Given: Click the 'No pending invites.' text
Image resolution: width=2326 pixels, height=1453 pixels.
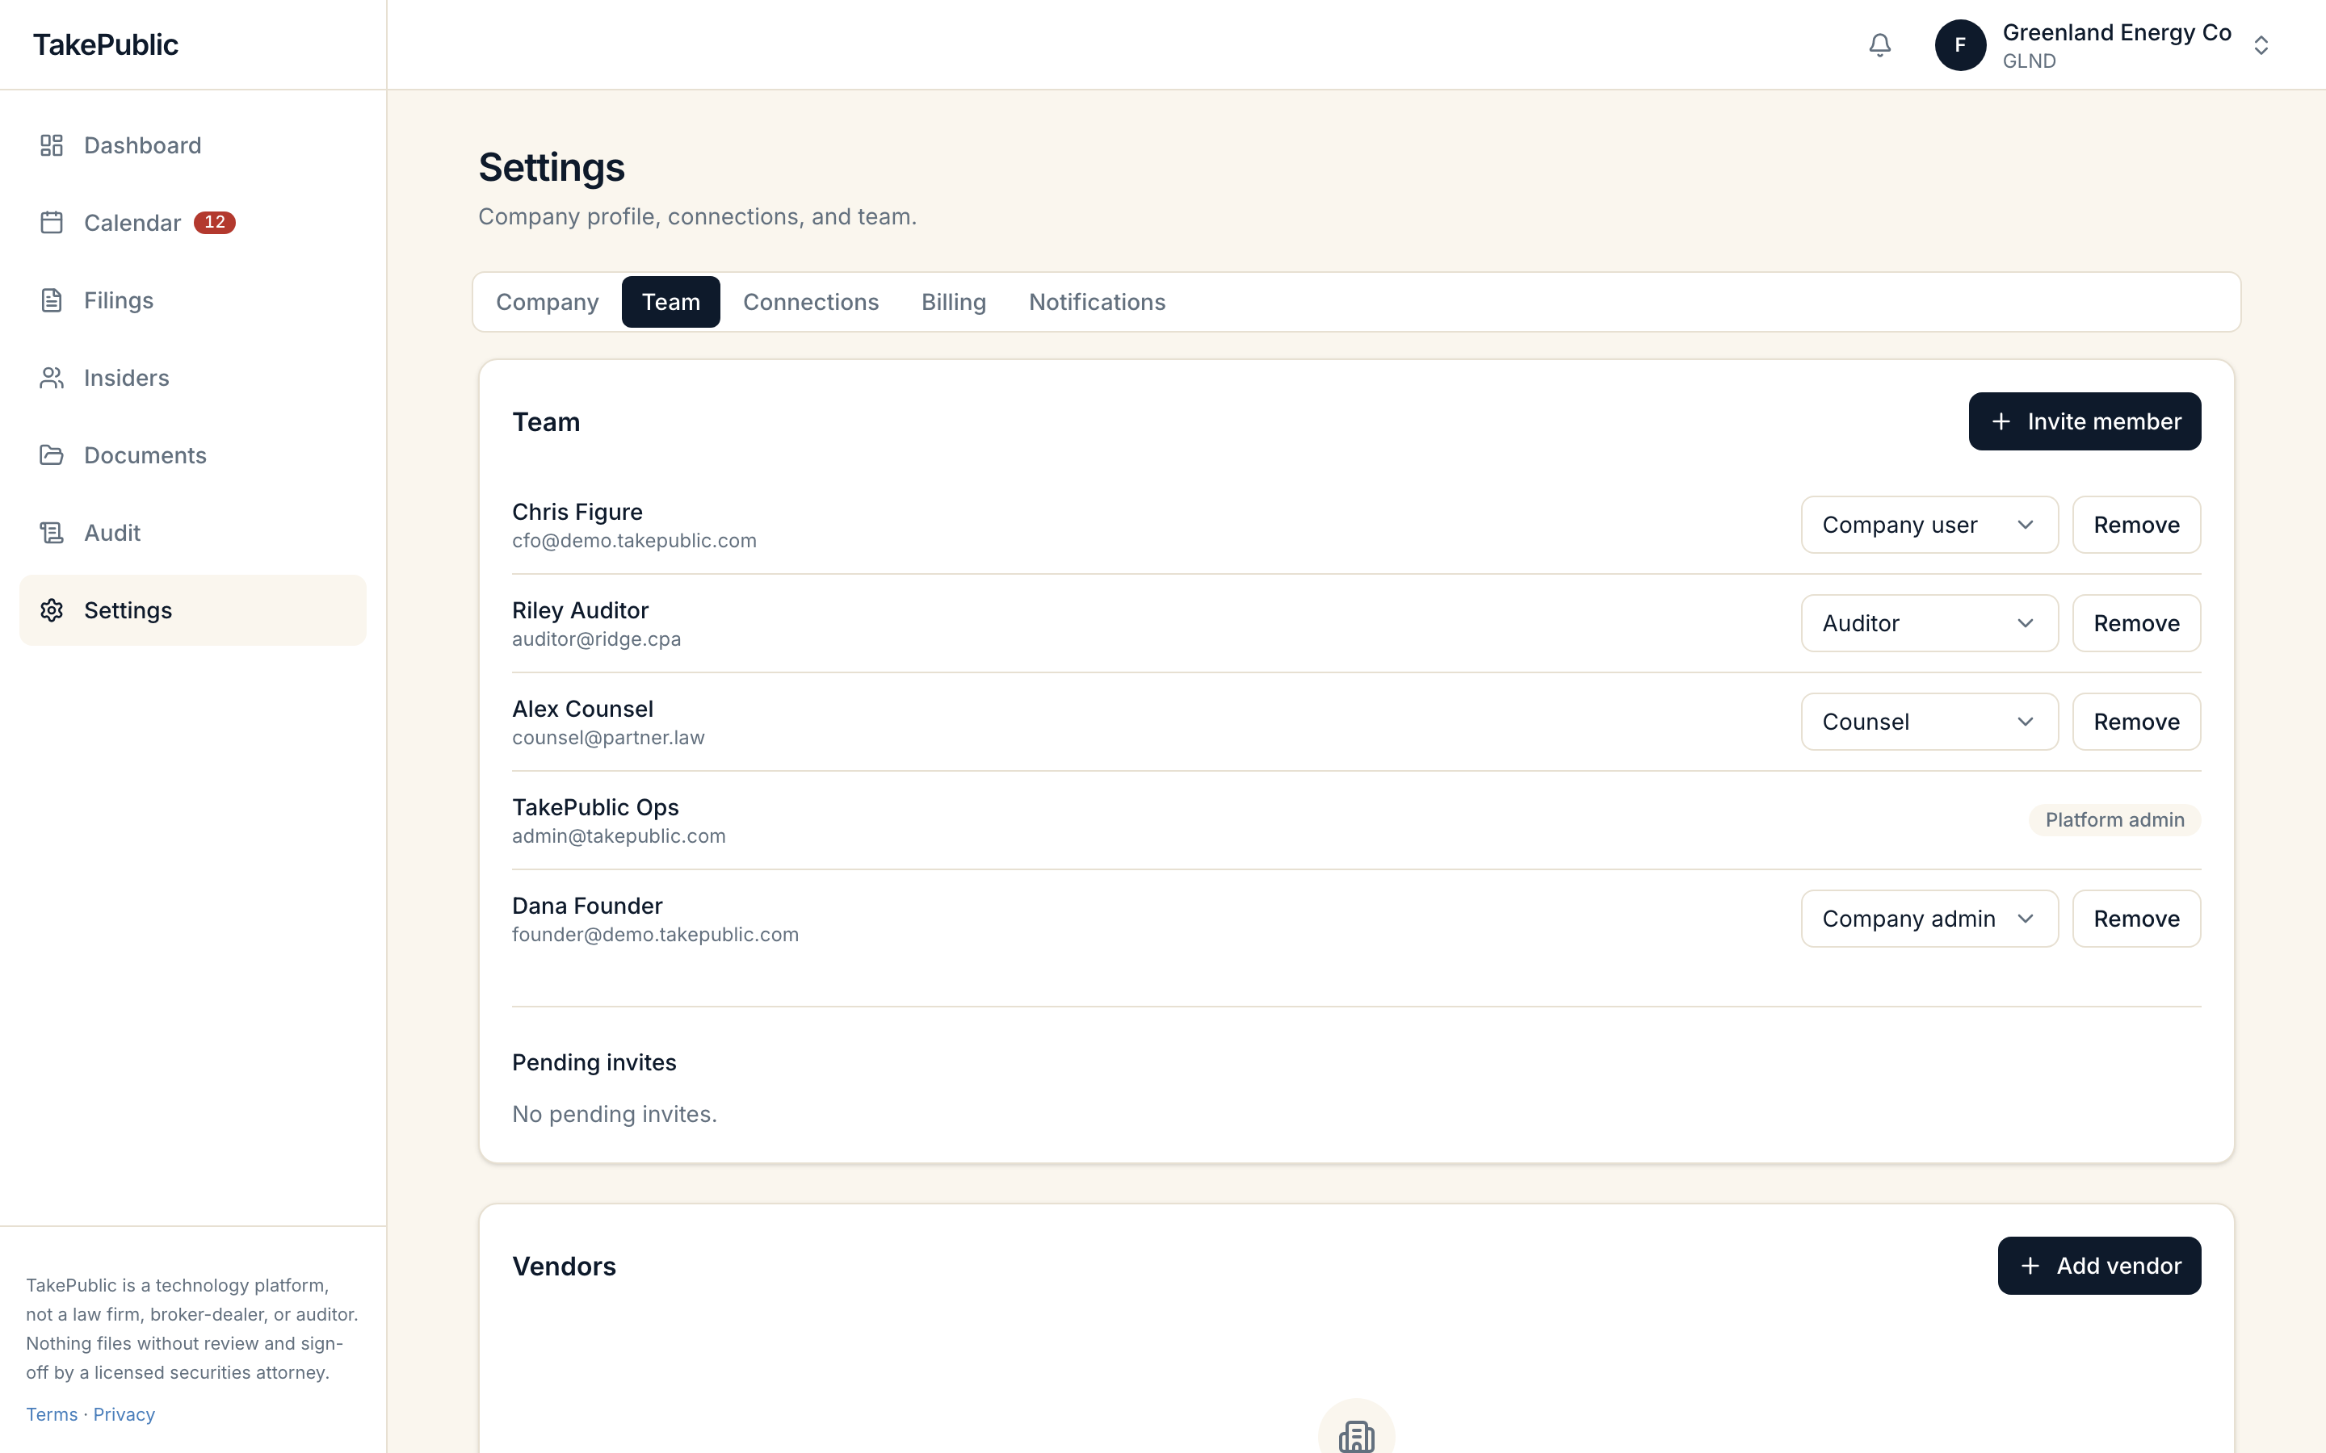Looking at the screenshot, I should pyautogui.click(x=615, y=1114).
